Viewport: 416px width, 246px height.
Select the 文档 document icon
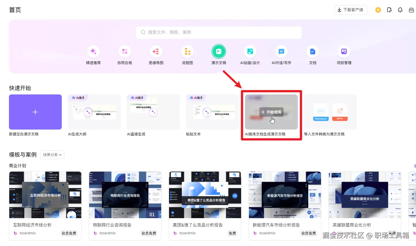point(313,52)
